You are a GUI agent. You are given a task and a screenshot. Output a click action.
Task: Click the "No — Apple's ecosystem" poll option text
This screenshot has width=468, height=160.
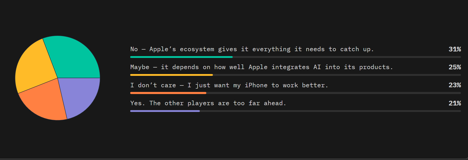[252, 49]
